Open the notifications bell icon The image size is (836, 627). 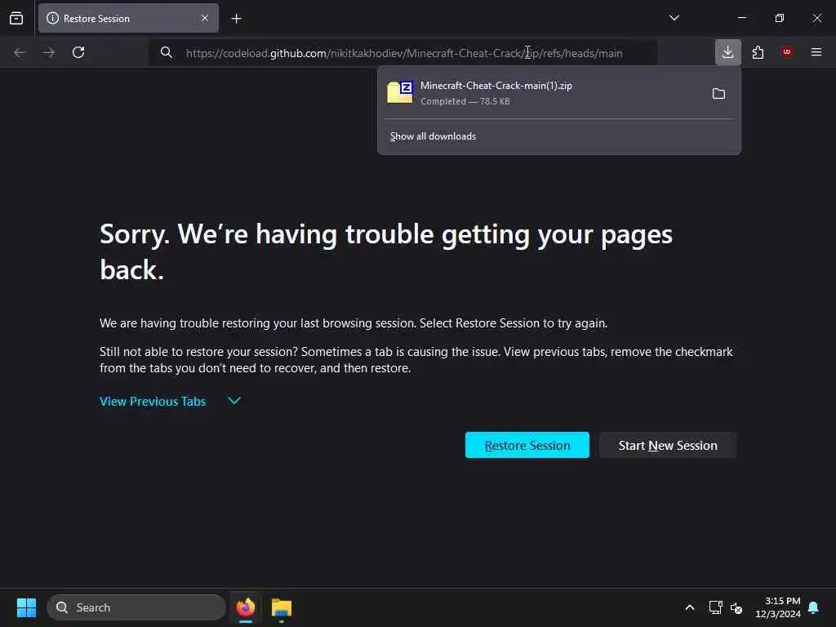pos(814,607)
